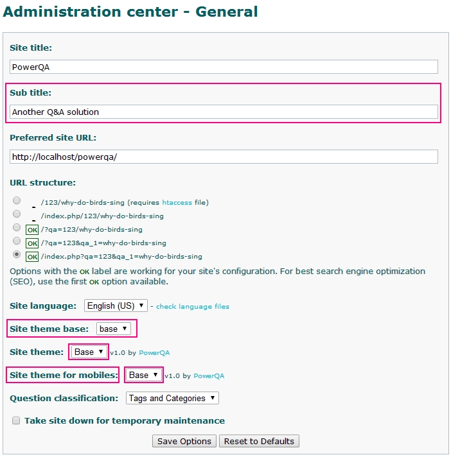Select the /?qa=123&qa_1=why-do-birds-sing radio button
This screenshot has height=457, width=451.
17,241
